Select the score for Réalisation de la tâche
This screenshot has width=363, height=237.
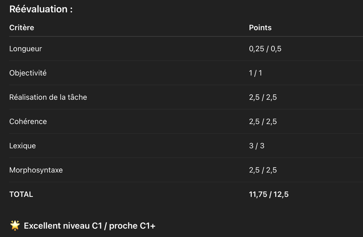(x=263, y=97)
